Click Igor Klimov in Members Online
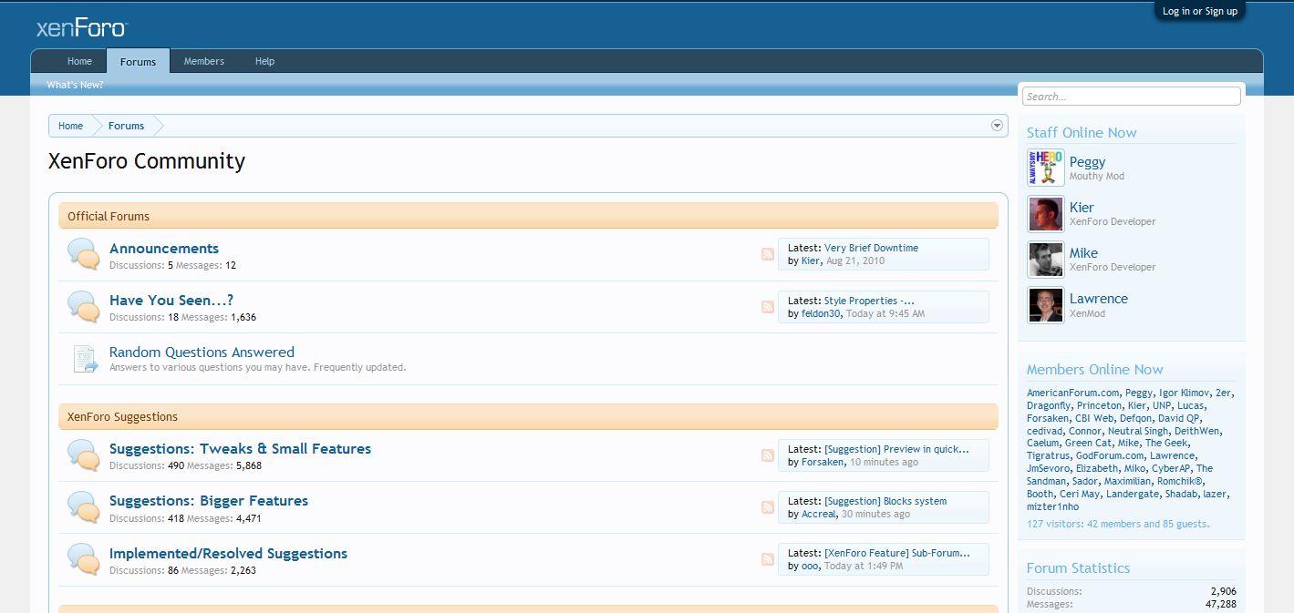Screen dimensions: 1294x613 1184,393
